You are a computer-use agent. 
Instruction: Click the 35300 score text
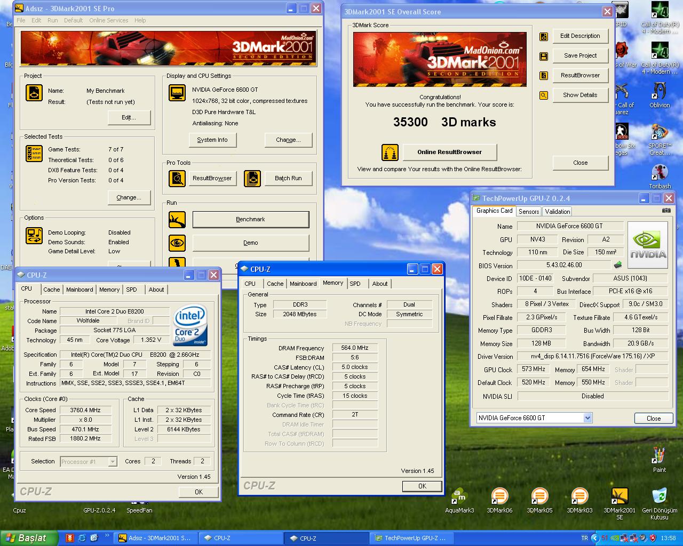pos(410,122)
